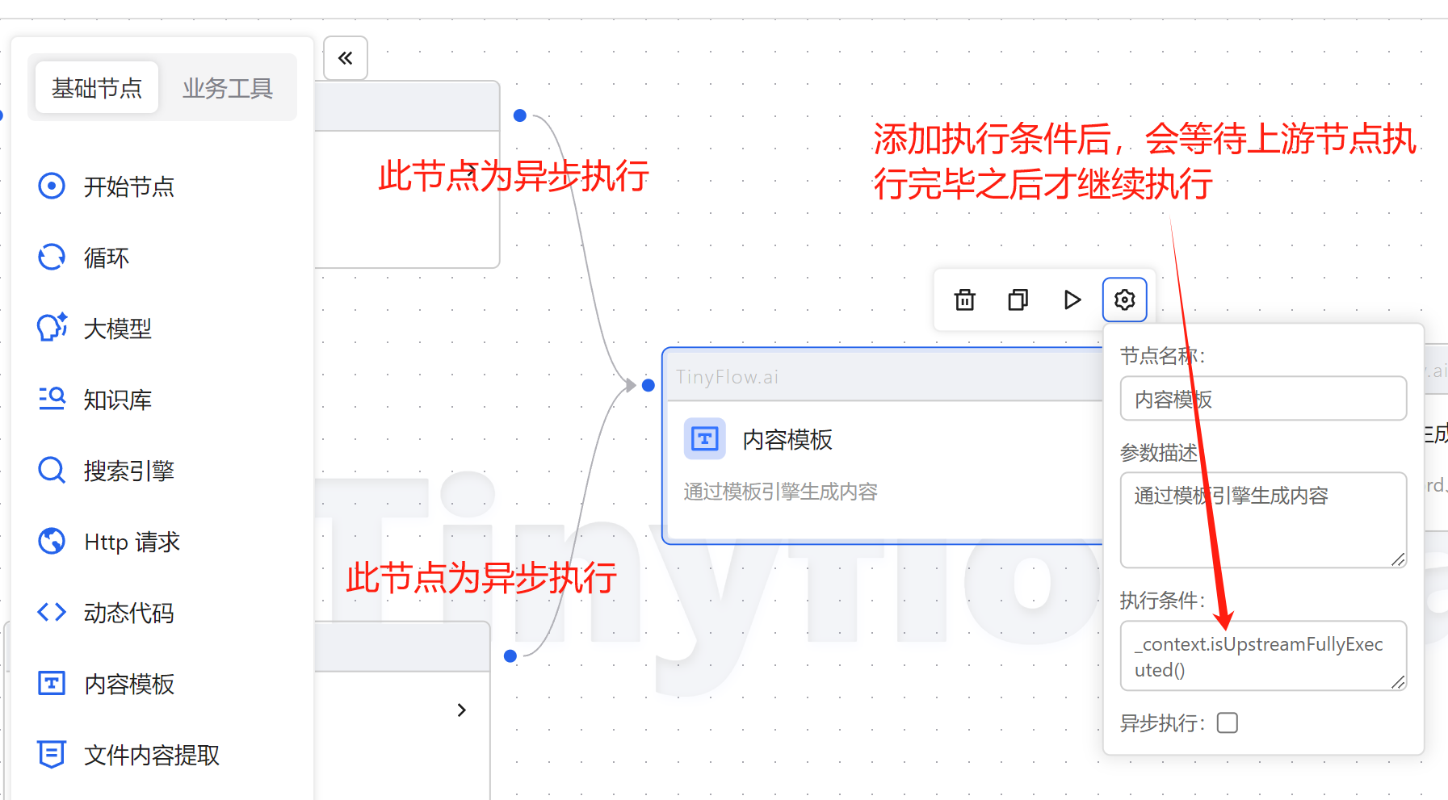Click the Http 请求 globe icon

[x=52, y=542]
